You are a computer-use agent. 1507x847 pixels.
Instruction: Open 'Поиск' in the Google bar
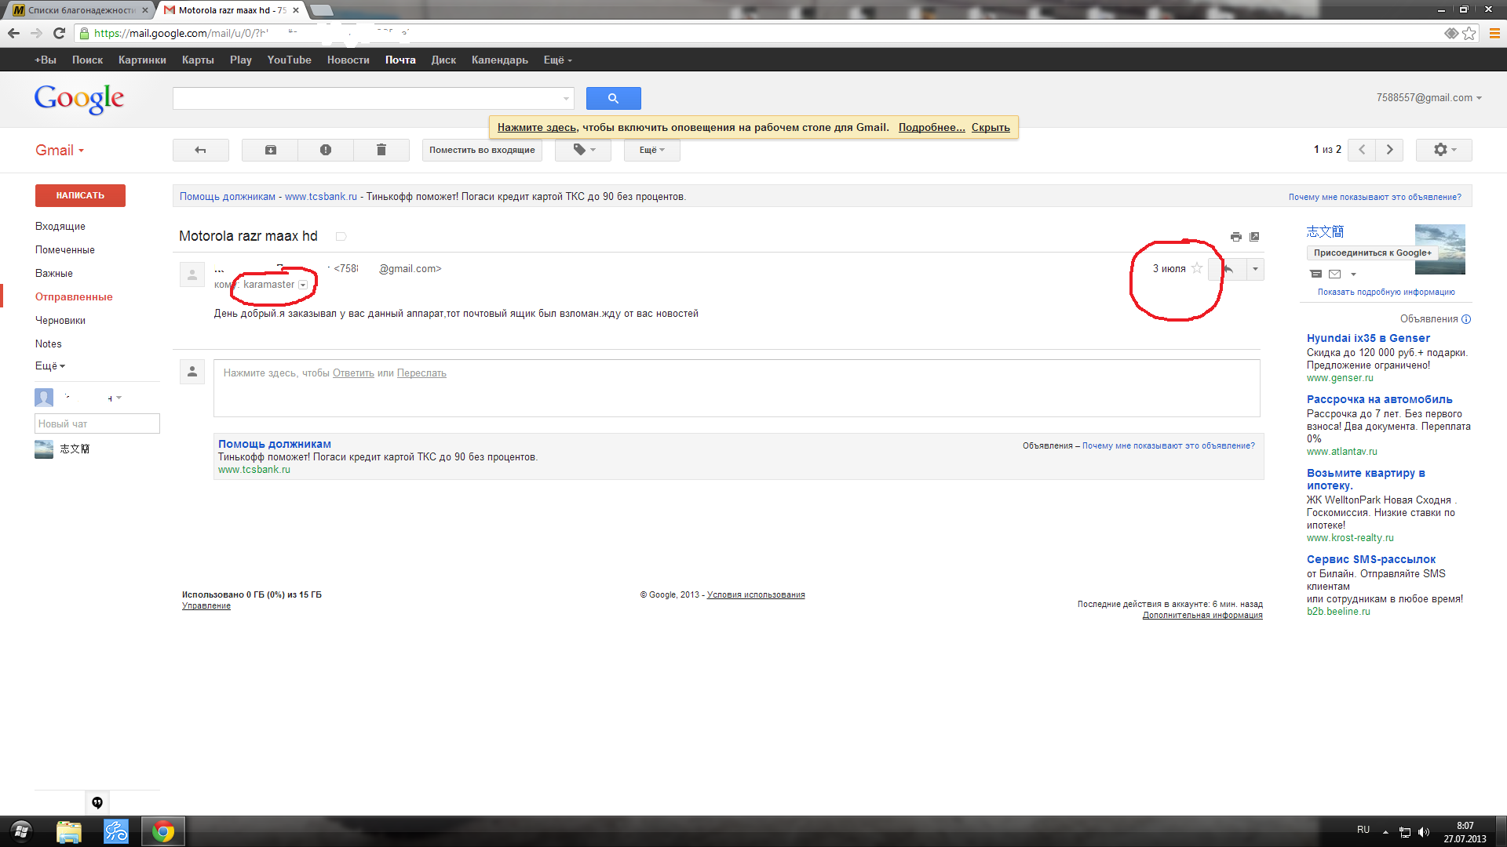[x=87, y=60]
